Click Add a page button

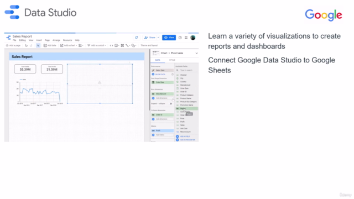13,45
